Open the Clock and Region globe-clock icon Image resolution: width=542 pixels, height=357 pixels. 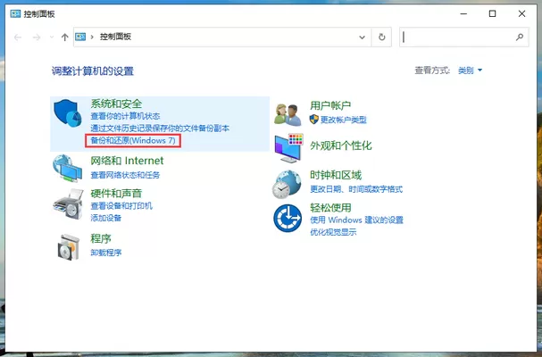(x=287, y=184)
